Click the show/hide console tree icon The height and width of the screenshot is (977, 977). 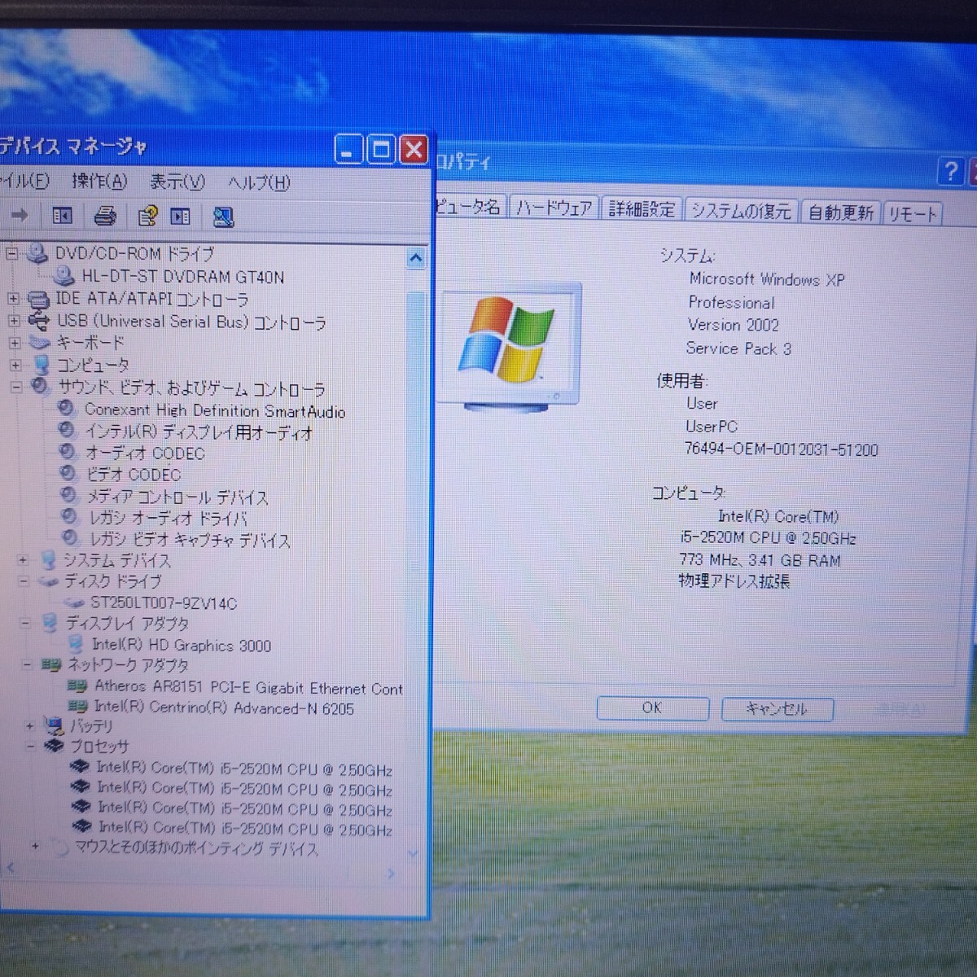click(63, 216)
